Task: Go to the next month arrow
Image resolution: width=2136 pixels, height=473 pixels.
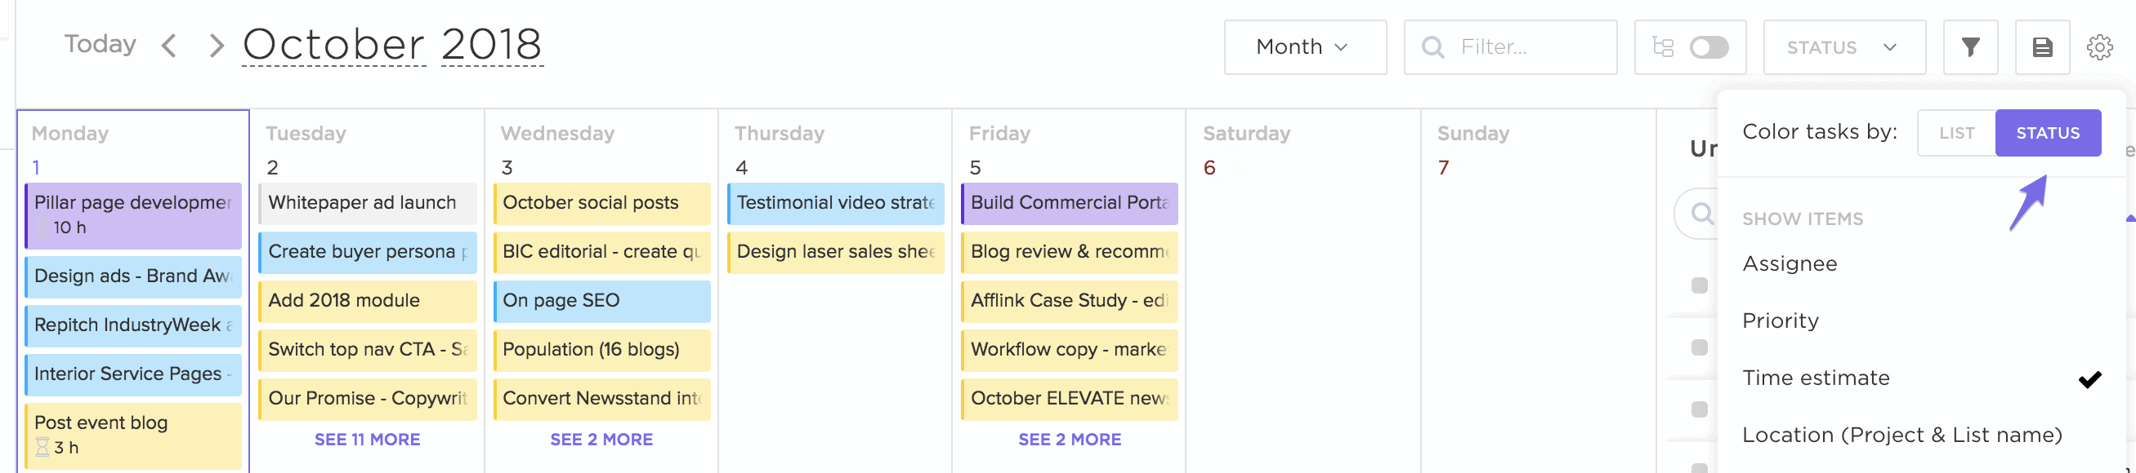Action: click(x=217, y=46)
